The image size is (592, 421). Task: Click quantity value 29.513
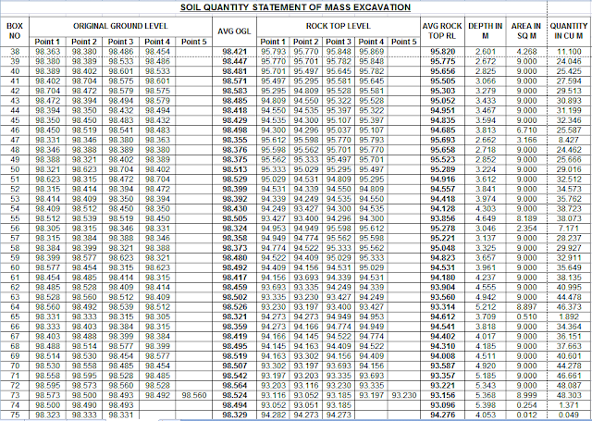pyautogui.click(x=569, y=91)
